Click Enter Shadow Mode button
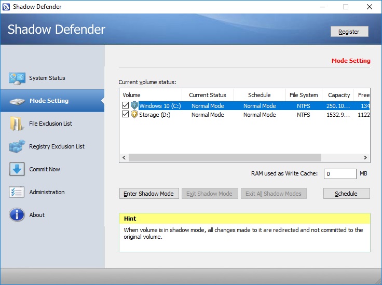 click(x=149, y=194)
